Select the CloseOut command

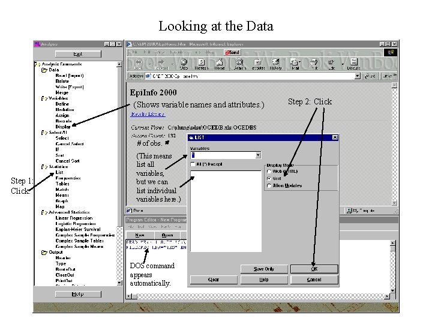tap(65, 275)
